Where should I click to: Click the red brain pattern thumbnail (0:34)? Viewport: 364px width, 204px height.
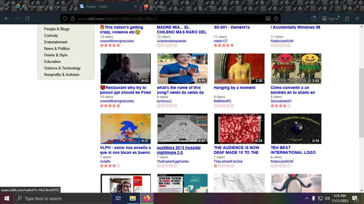click(239, 129)
